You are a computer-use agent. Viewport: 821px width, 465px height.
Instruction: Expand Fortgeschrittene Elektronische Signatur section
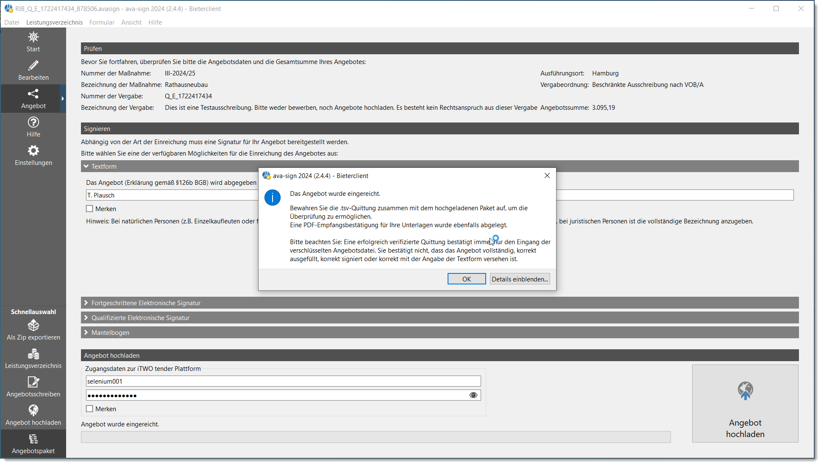tap(440, 303)
